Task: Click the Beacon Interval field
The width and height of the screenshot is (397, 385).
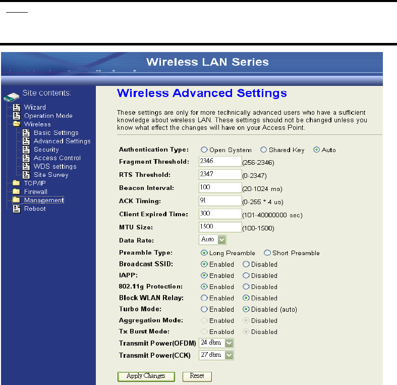Action: coord(220,188)
